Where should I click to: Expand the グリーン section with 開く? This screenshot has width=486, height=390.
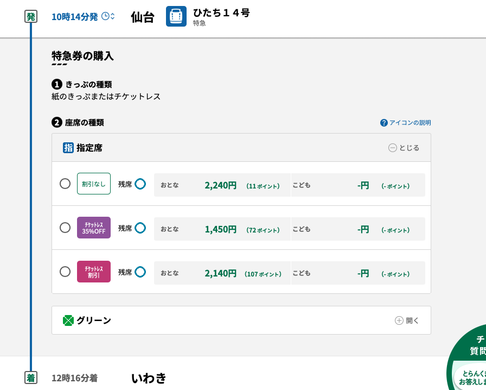[x=407, y=320]
